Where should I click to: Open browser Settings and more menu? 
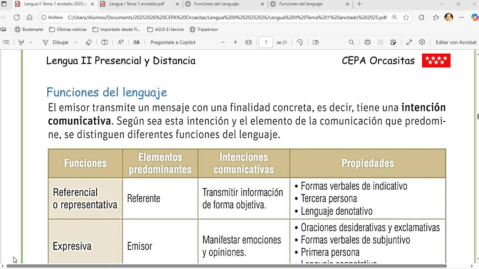[x=462, y=17]
